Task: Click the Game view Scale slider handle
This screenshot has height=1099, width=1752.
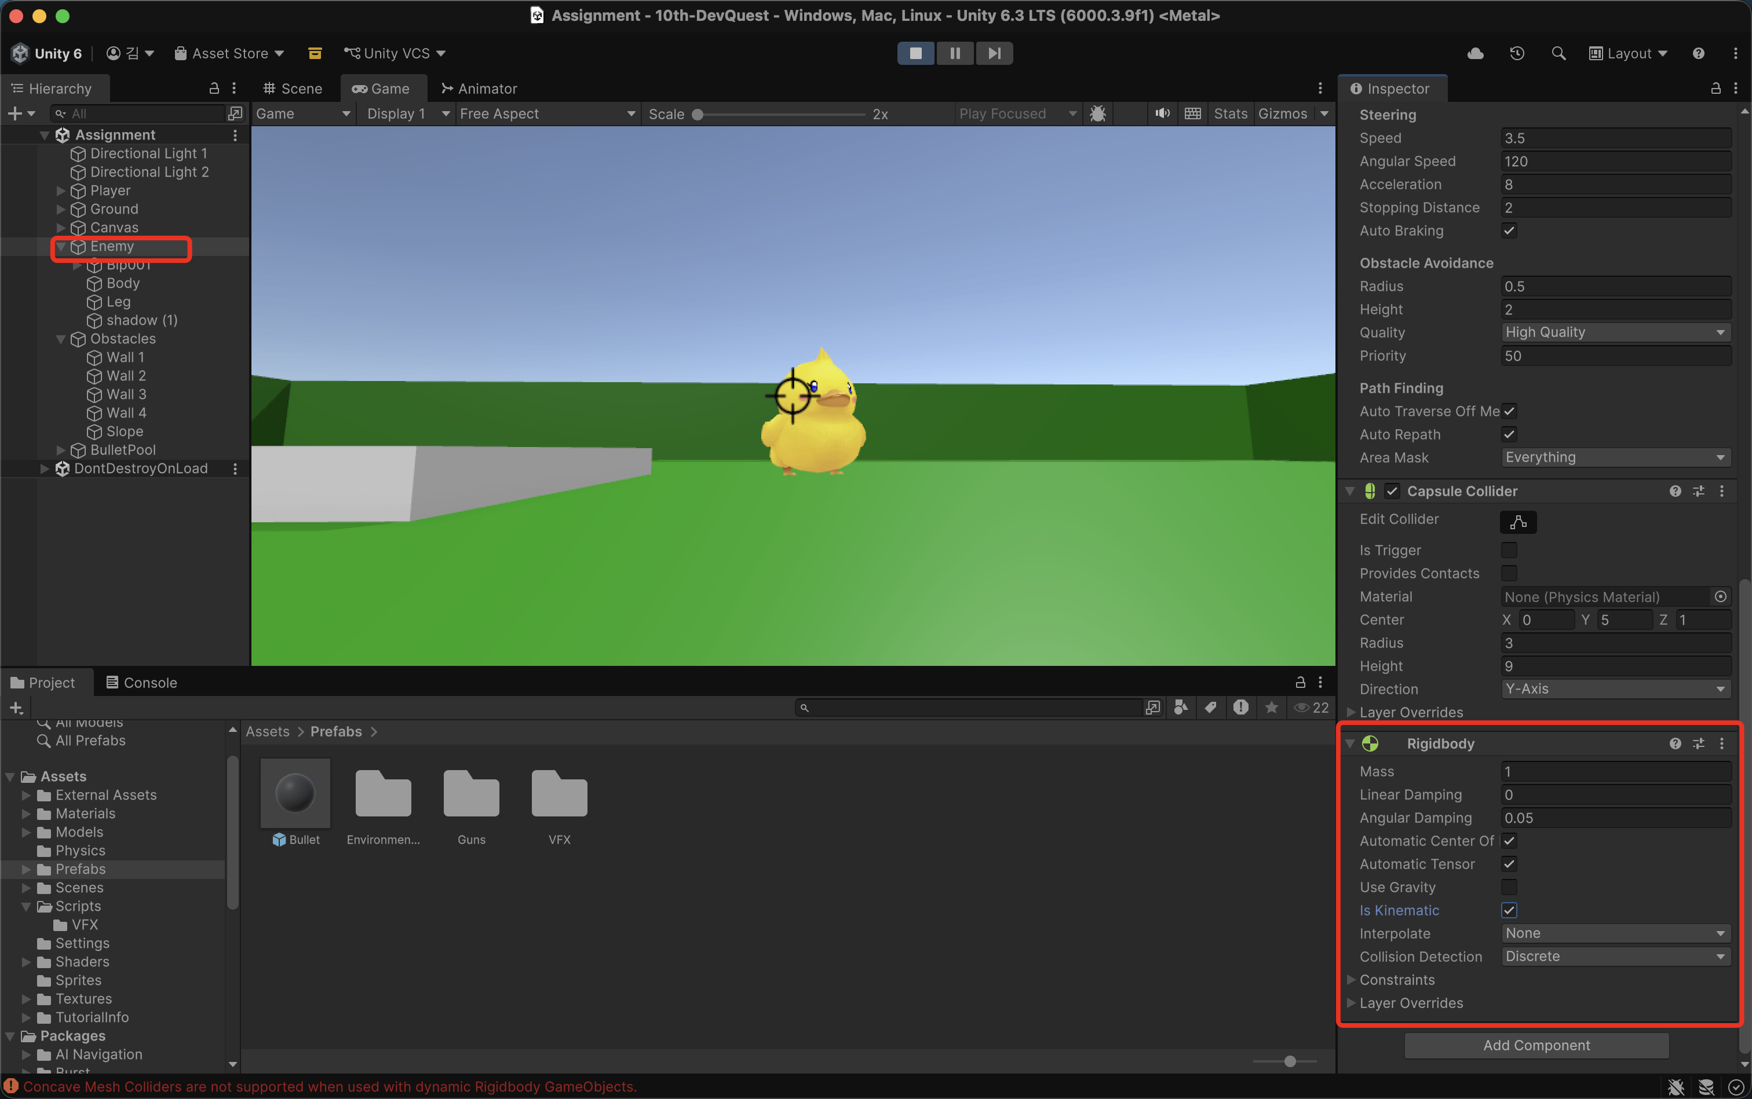Action: 698,114
